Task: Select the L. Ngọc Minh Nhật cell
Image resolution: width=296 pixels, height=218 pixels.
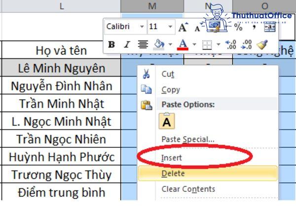Action: click(x=61, y=121)
